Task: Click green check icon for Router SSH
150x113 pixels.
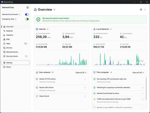Action: coord(37,88)
